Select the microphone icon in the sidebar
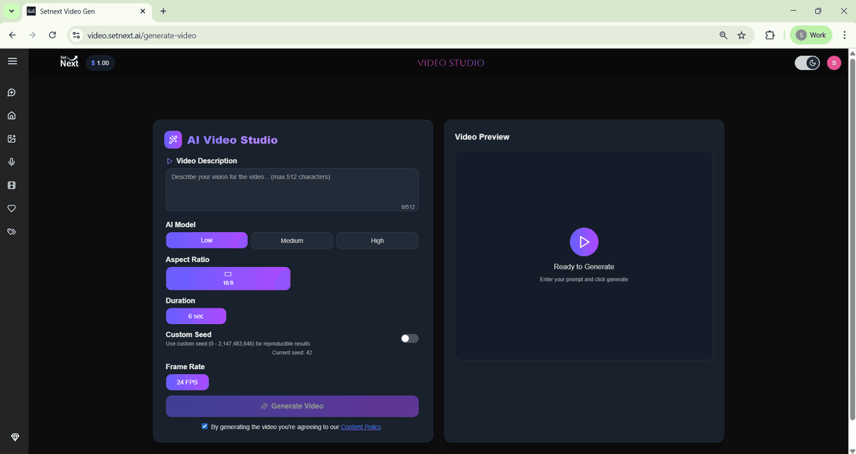856x454 pixels. point(11,162)
